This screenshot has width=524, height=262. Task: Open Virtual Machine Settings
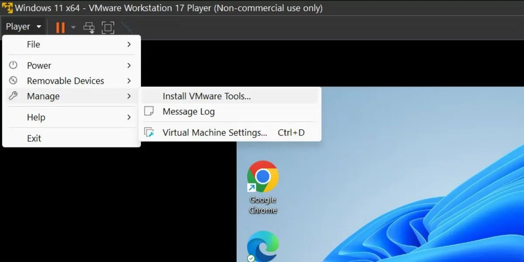coord(215,132)
